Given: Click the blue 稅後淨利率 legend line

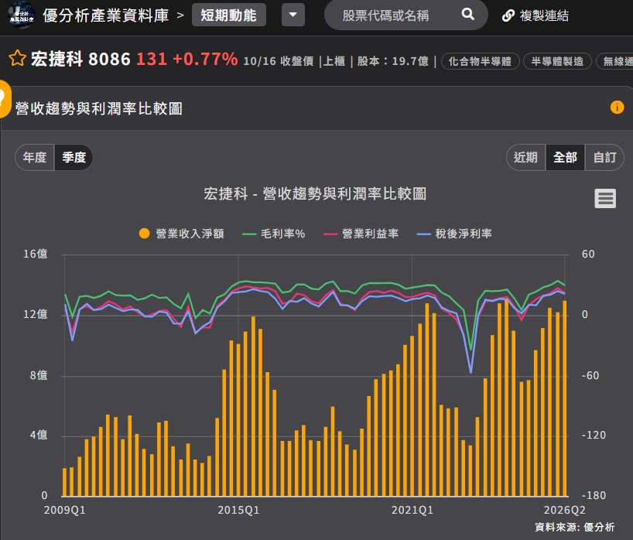Looking at the screenshot, I should coord(424,234).
